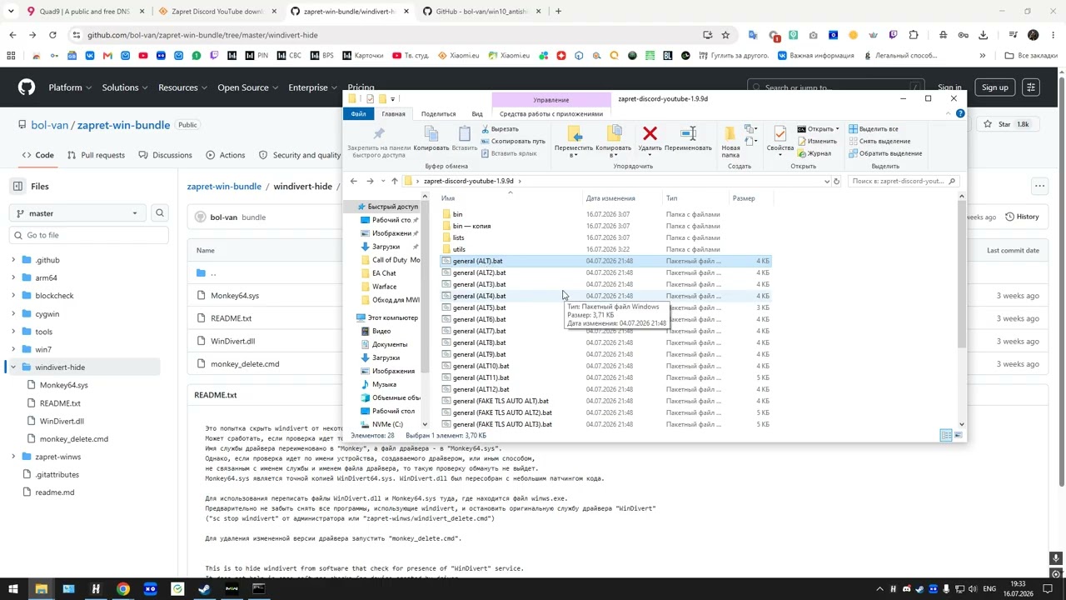Open the command prompt icon on taskbar
Viewport: 1066px width, 600px height.
pos(258,589)
